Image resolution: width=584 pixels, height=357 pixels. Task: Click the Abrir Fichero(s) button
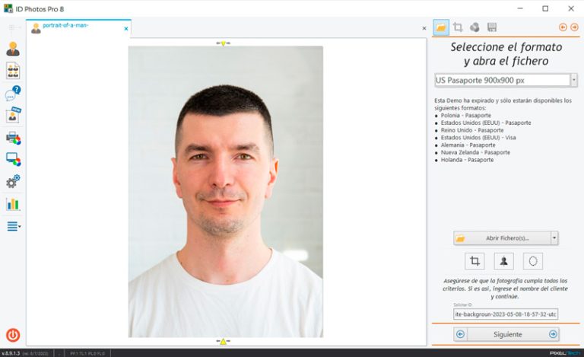(x=502, y=238)
